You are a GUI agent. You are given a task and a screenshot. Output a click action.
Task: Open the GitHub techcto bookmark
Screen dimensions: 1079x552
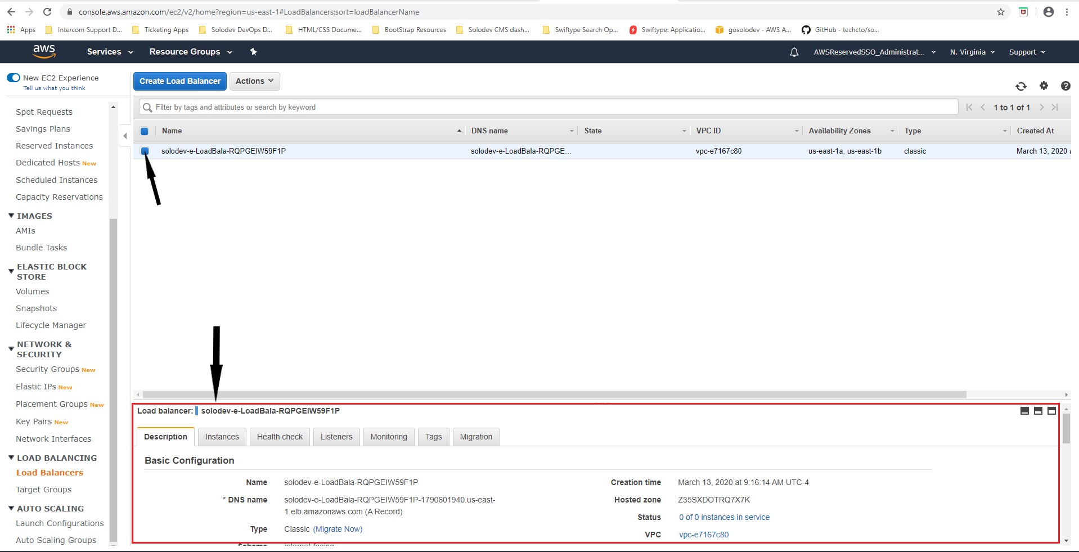(x=840, y=30)
